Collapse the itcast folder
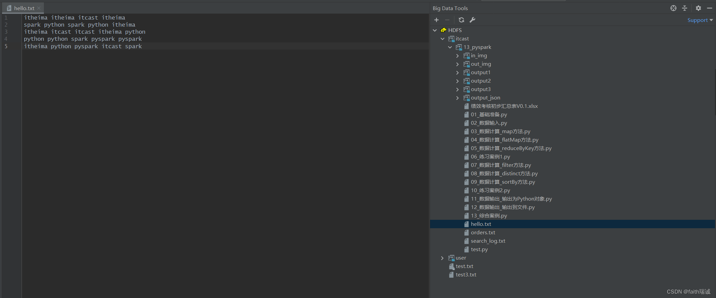This screenshot has width=716, height=298. coord(443,39)
